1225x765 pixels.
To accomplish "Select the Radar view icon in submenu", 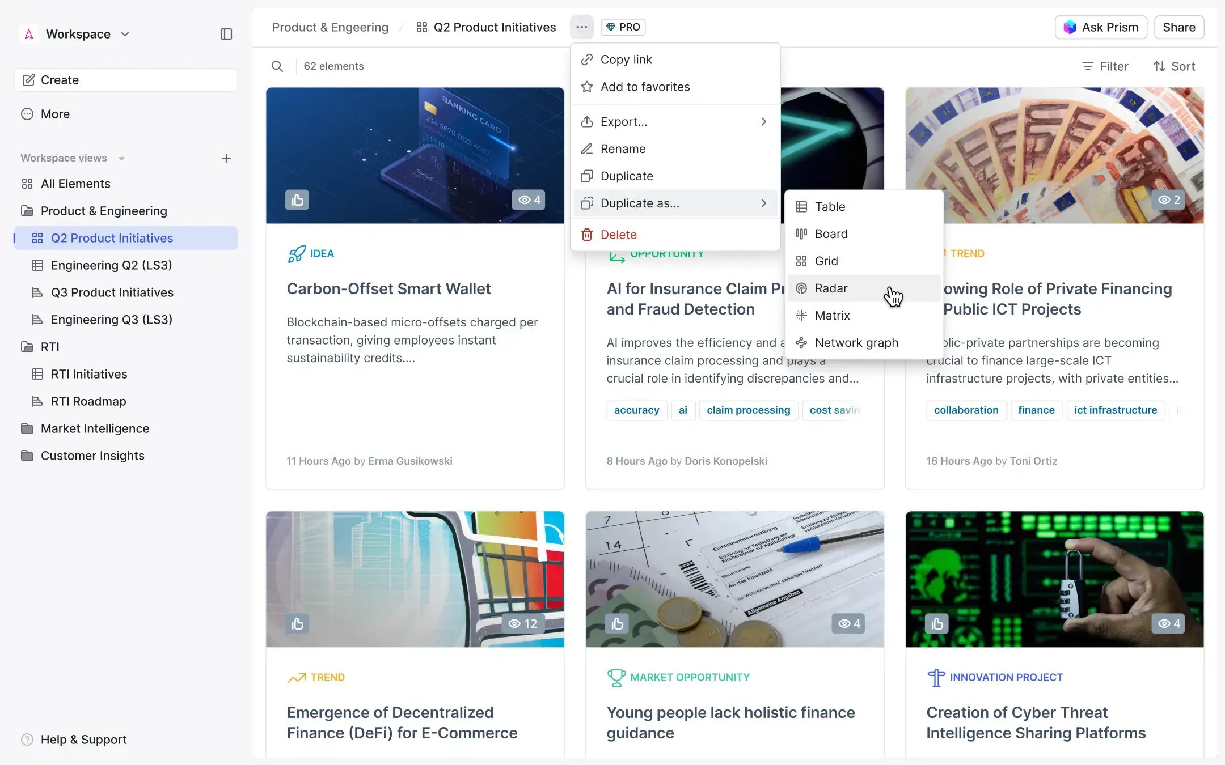I will pyautogui.click(x=801, y=288).
